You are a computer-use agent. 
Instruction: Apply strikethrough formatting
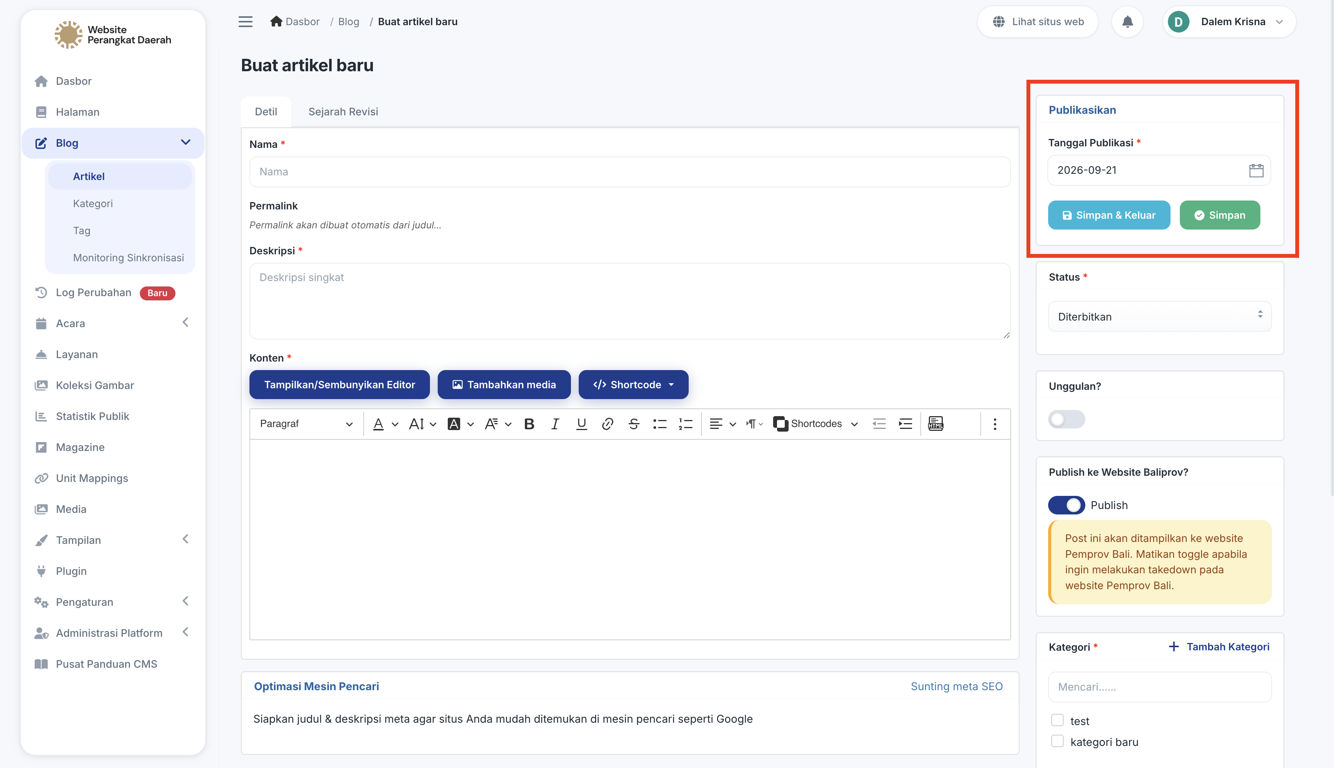coord(634,423)
